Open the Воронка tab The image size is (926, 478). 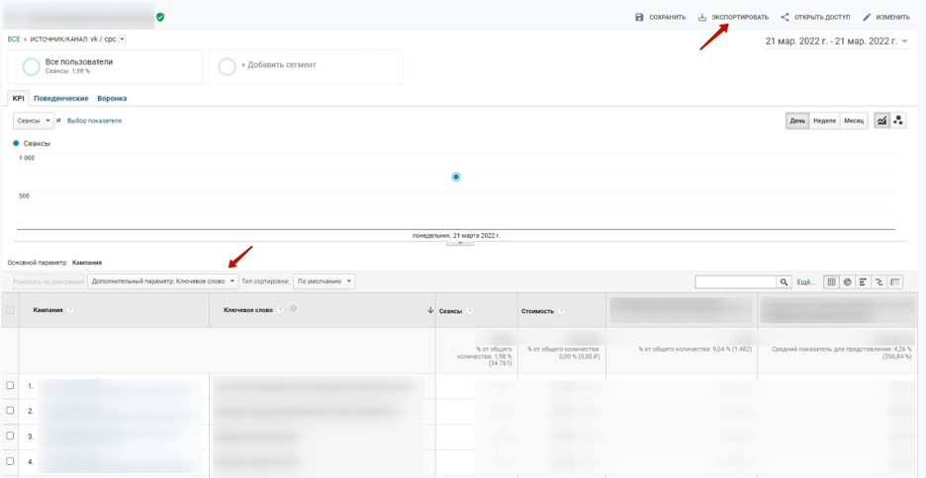112,99
